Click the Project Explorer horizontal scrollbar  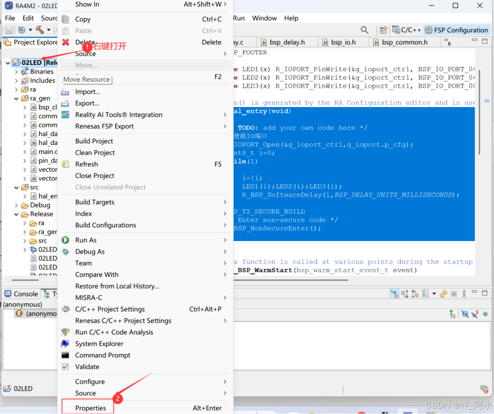coord(25,279)
